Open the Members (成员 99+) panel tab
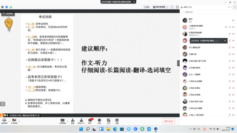This screenshot has height=133, width=237. (x=81, y=121)
